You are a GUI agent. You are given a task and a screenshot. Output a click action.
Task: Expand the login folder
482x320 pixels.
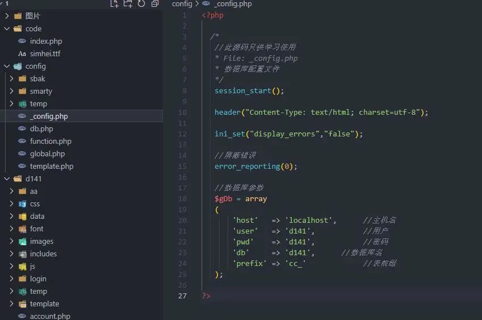(11, 279)
